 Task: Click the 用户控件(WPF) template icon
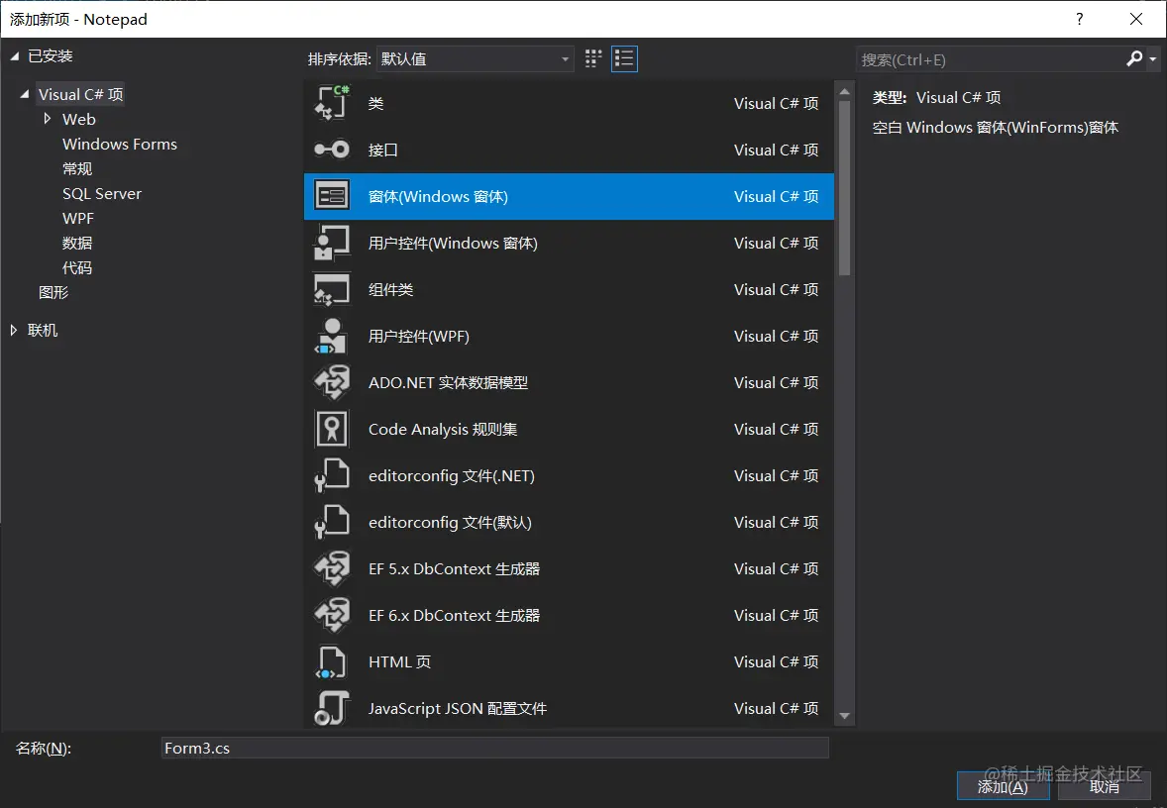[332, 337]
